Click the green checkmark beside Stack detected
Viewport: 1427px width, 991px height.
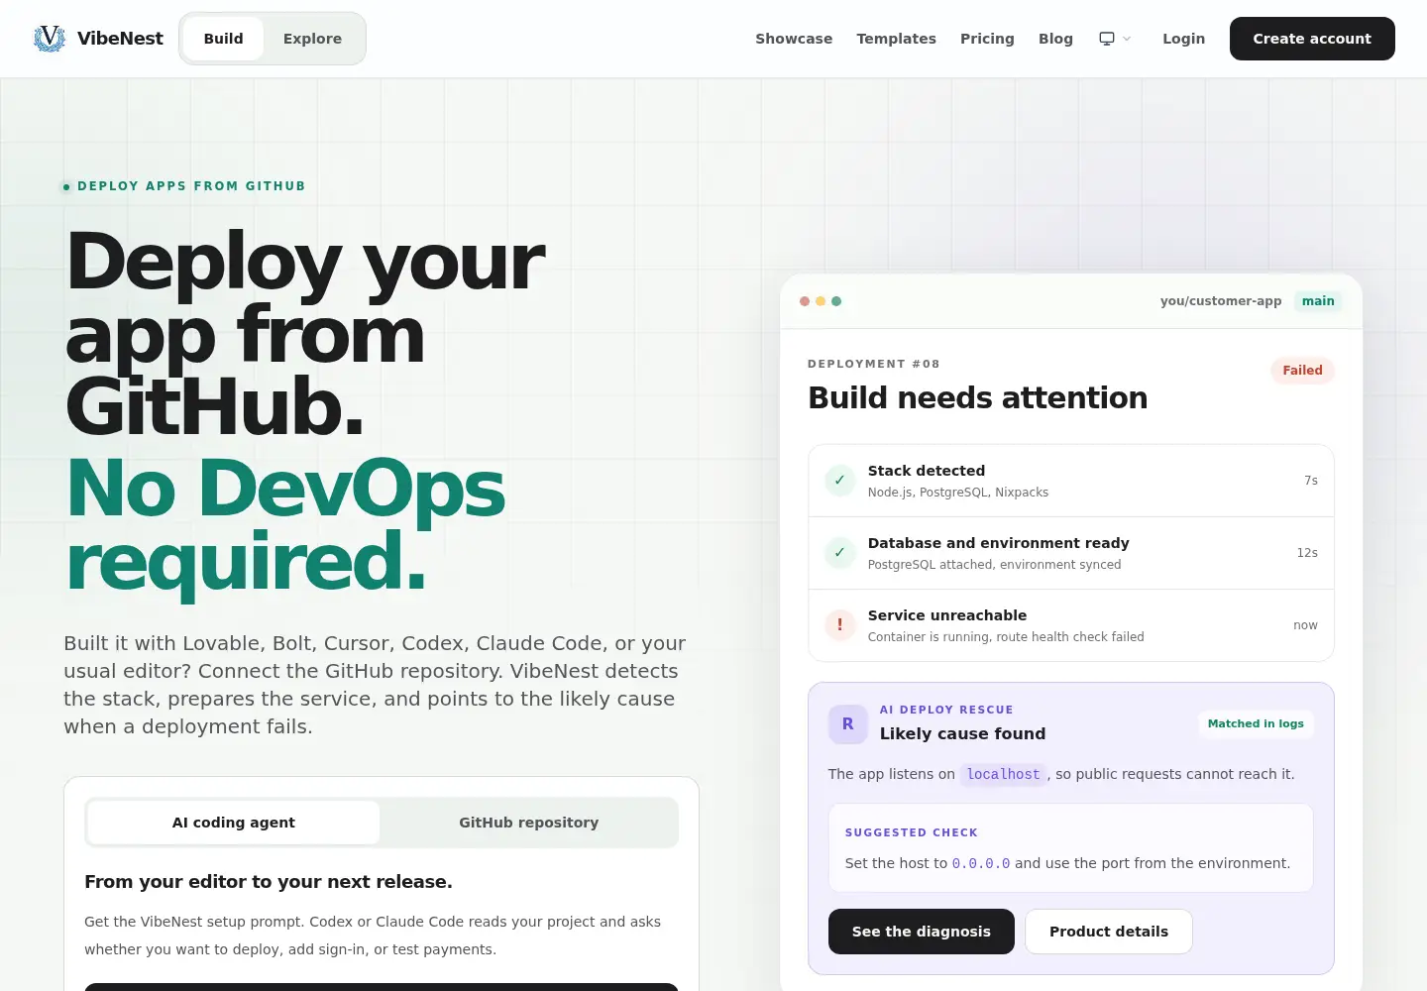(x=839, y=481)
